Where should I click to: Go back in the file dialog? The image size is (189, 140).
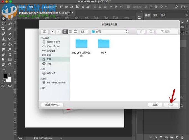(x=53, y=32)
